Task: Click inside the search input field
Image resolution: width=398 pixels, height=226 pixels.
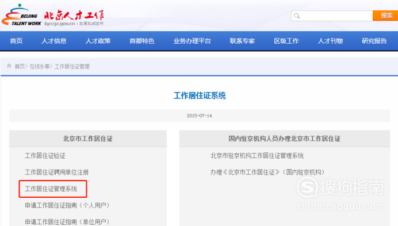Action: 332,16
